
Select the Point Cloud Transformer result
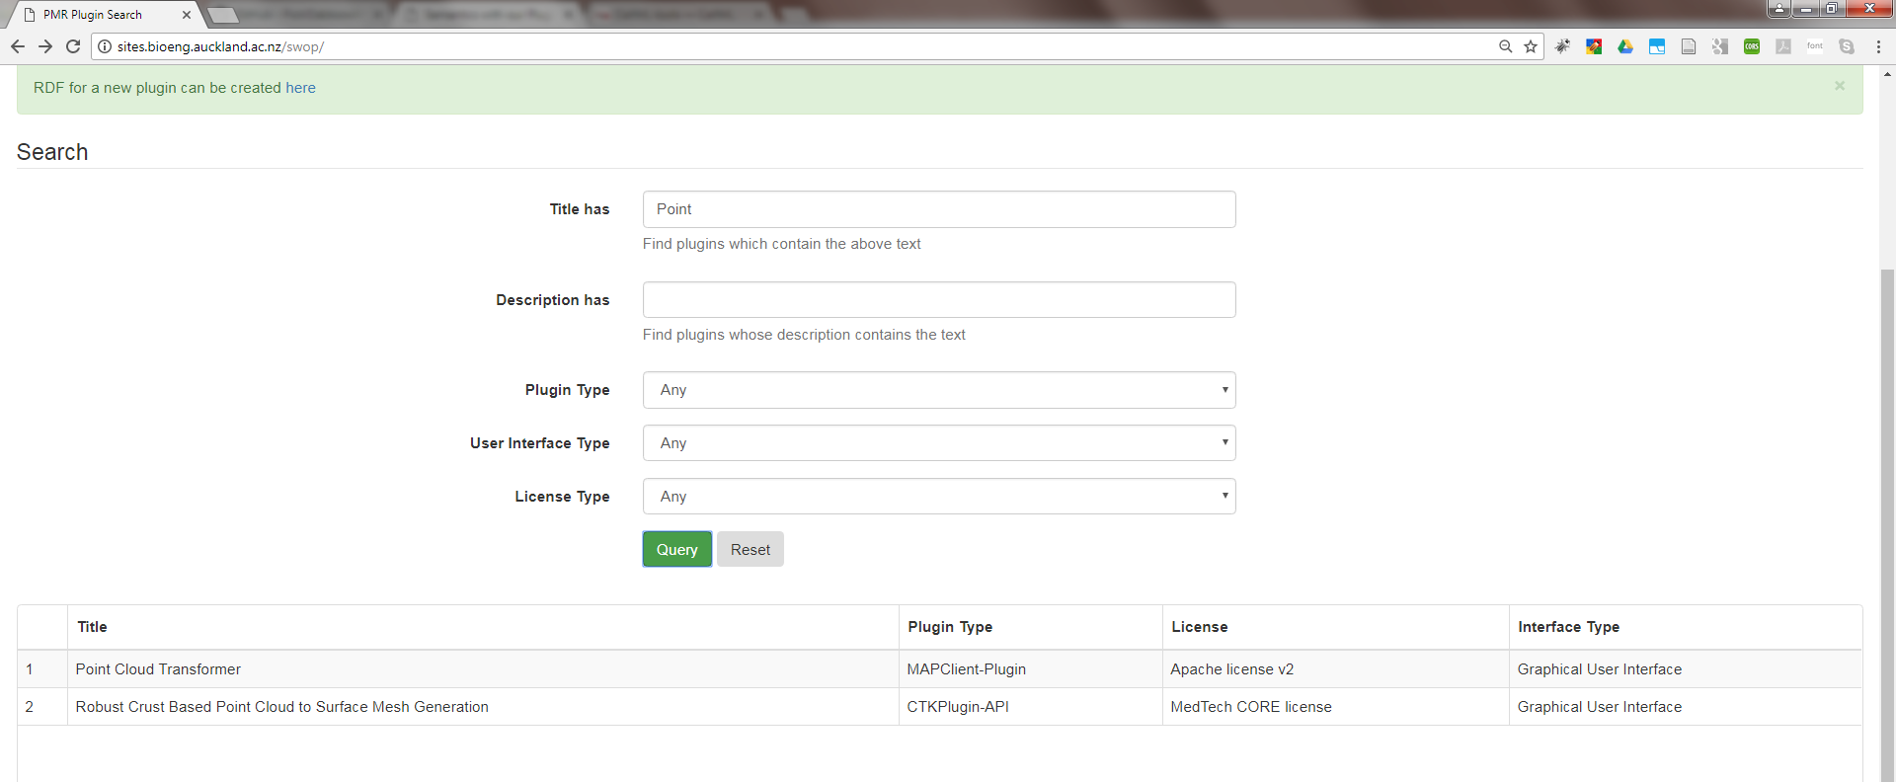pyautogui.click(x=158, y=669)
